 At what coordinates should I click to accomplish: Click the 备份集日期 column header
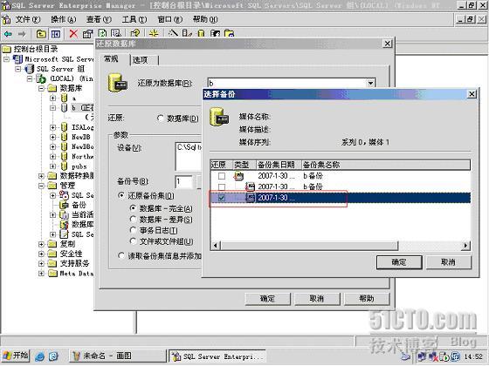(279, 165)
